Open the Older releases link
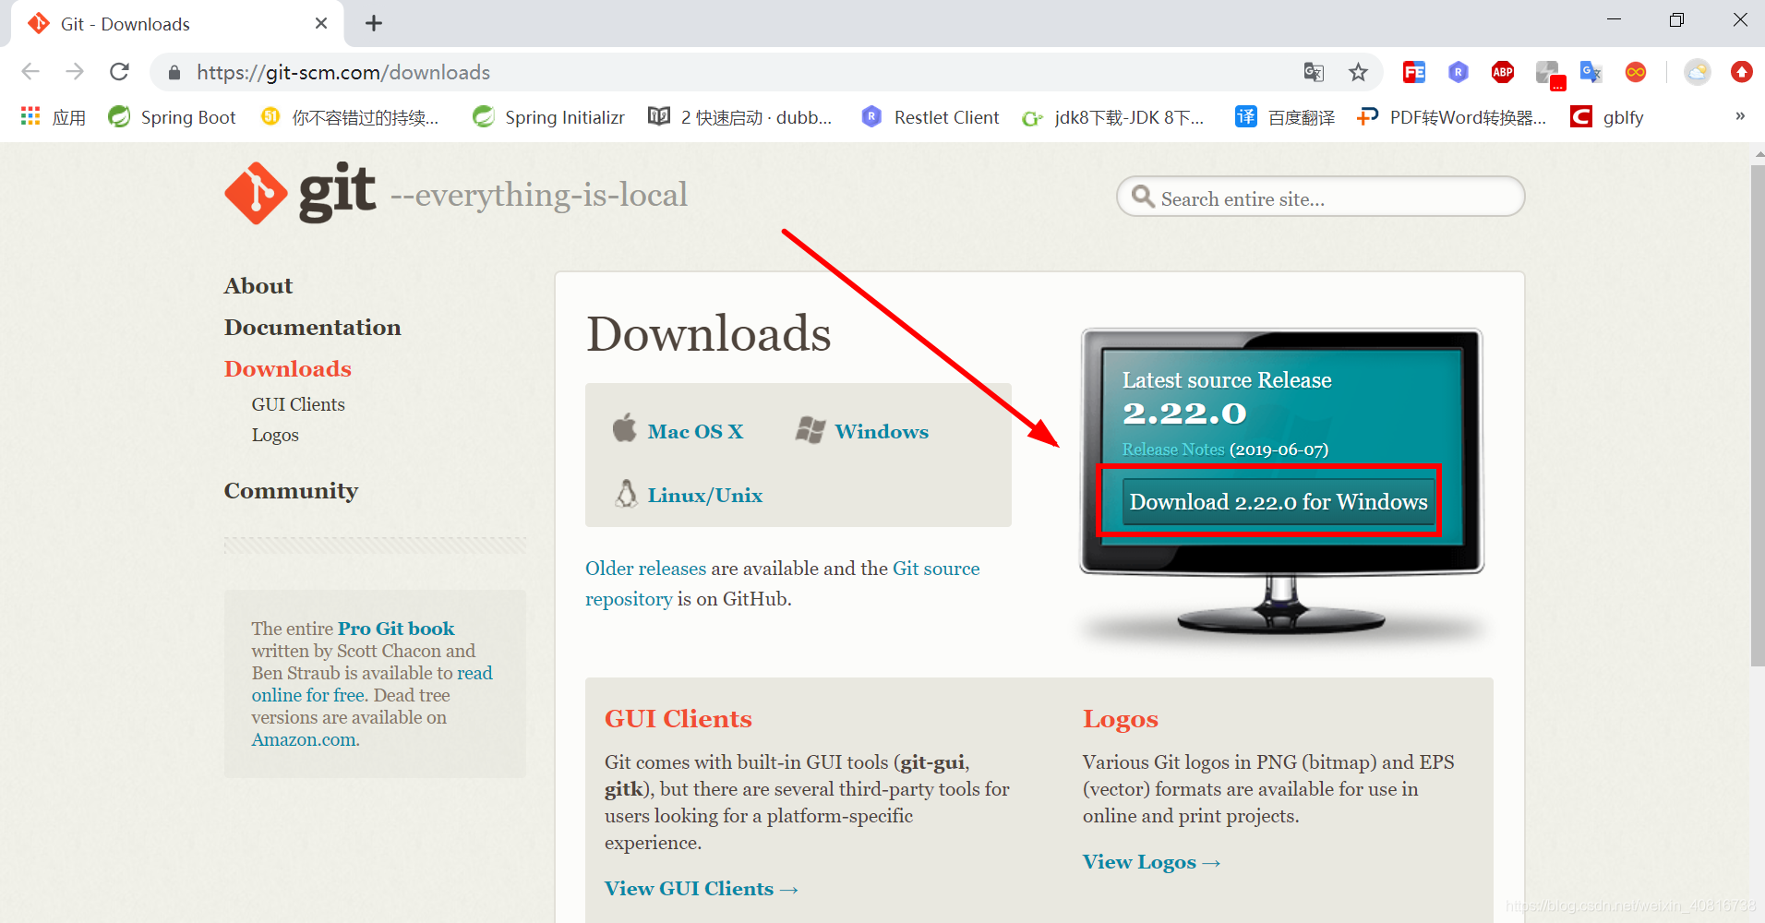The width and height of the screenshot is (1765, 923). (645, 569)
